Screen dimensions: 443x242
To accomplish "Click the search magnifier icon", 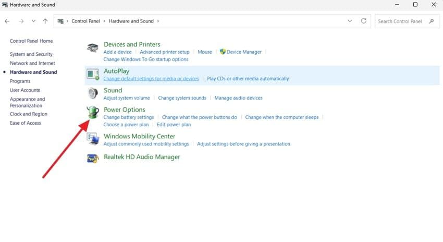I will pyautogui.click(x=432, y=21).
